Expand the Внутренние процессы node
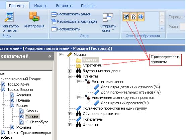 [69, 71]
